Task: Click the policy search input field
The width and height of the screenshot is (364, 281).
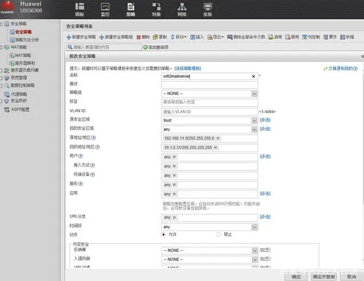Action: pos(104,47)
